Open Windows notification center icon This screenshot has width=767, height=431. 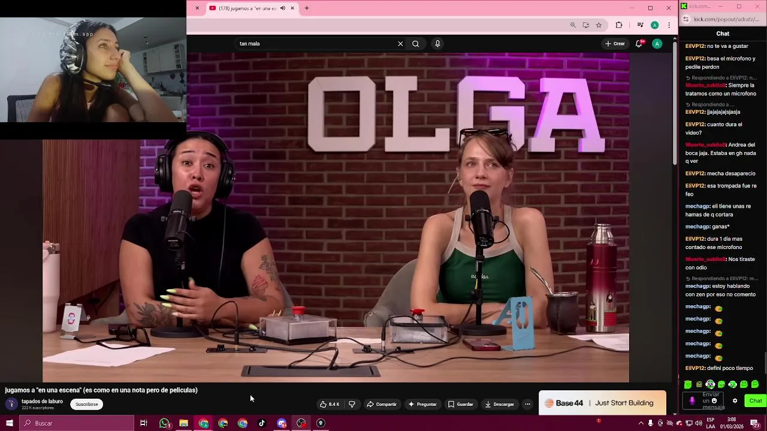click(755, 423)
